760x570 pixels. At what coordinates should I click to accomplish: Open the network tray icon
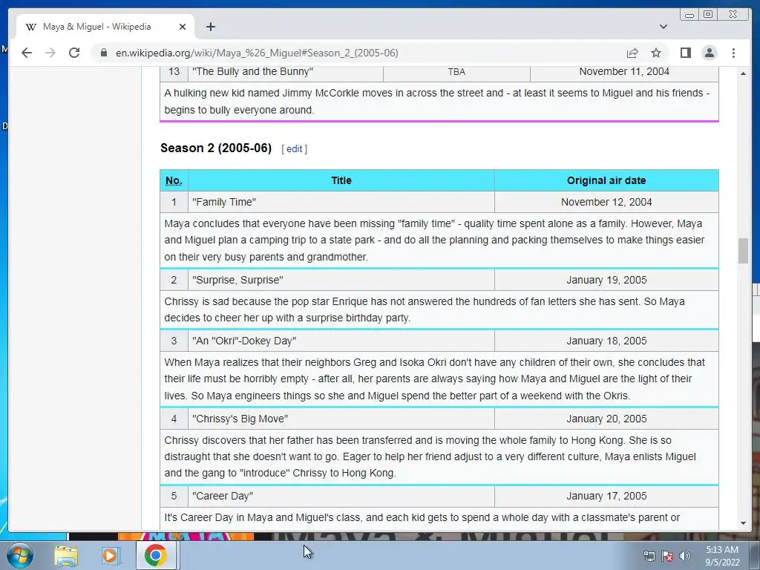point(649,556)
